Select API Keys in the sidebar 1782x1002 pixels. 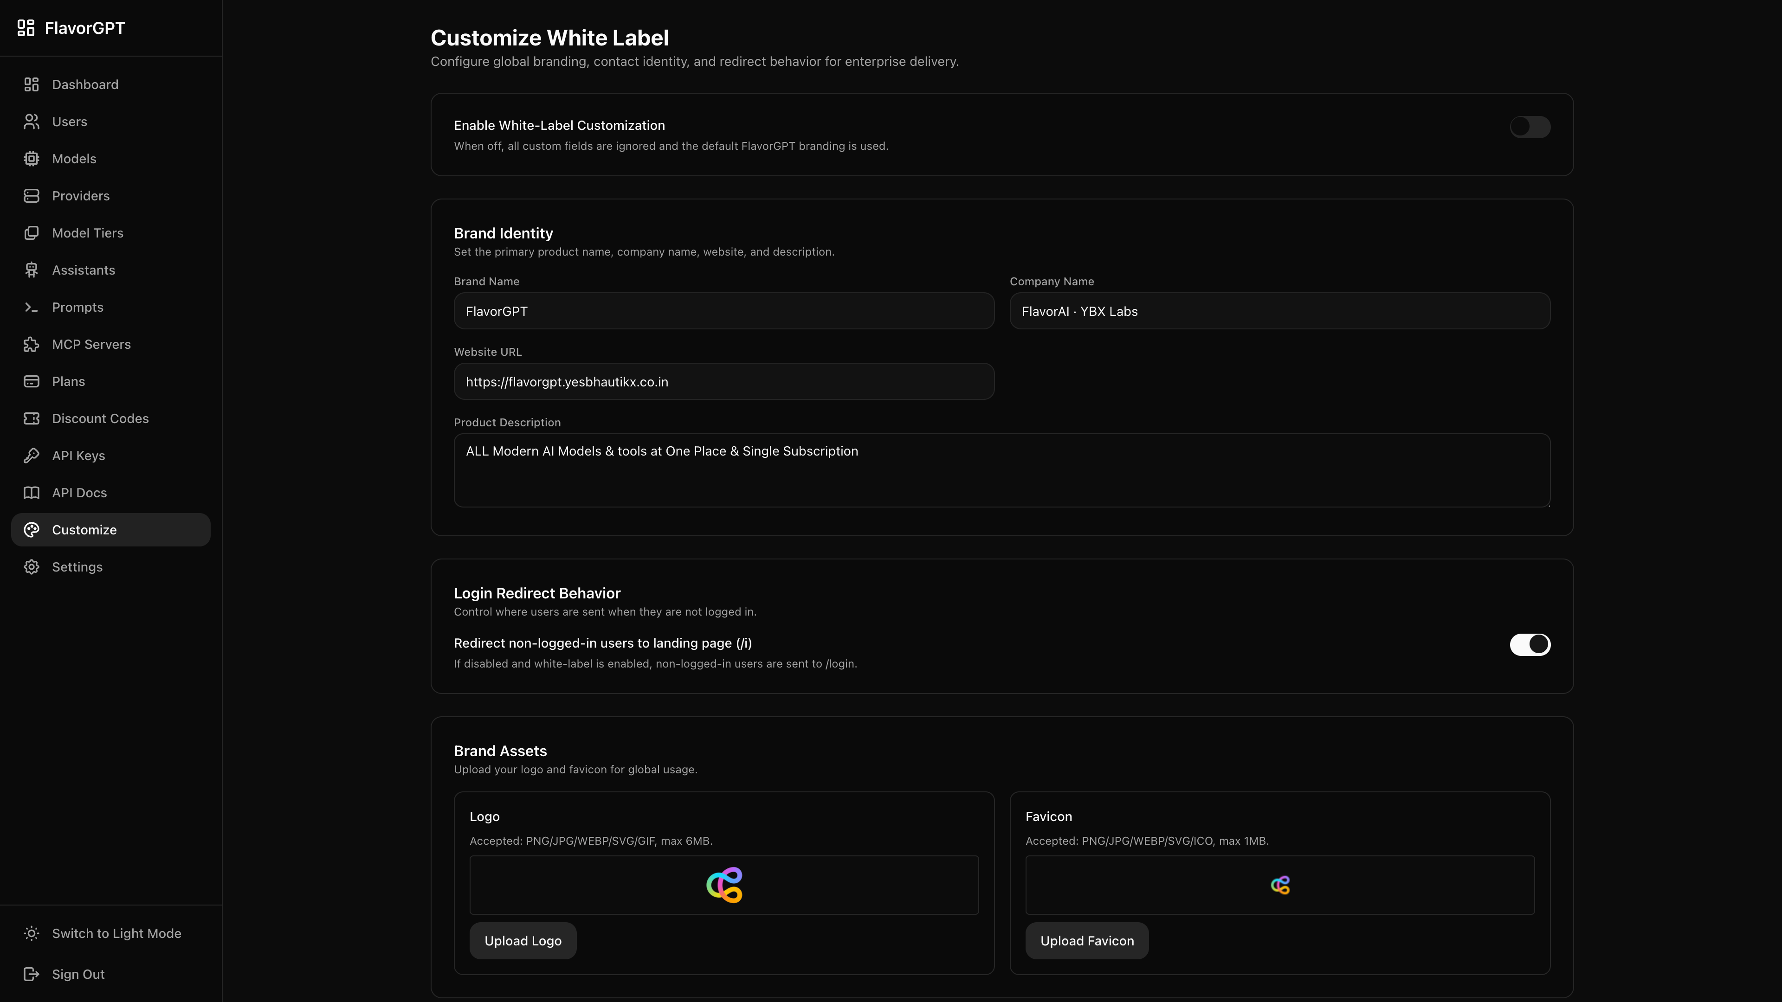coord(111,456)
